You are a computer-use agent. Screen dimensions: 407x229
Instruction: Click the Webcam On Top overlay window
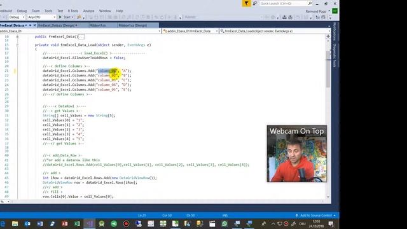[297, 153]
